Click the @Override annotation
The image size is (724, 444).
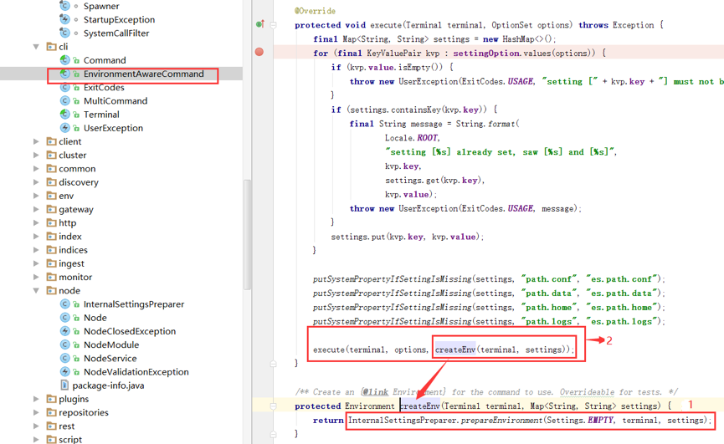[315, 11]
